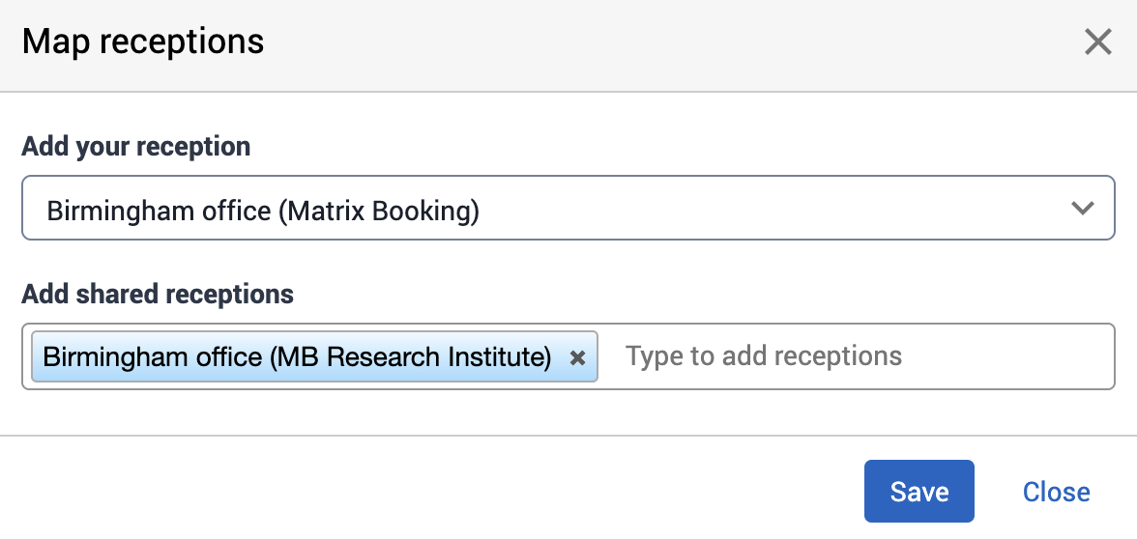Select the Birmingham office (MB Research Institute) chip
1137x539 pixels.
pos(297,356)
